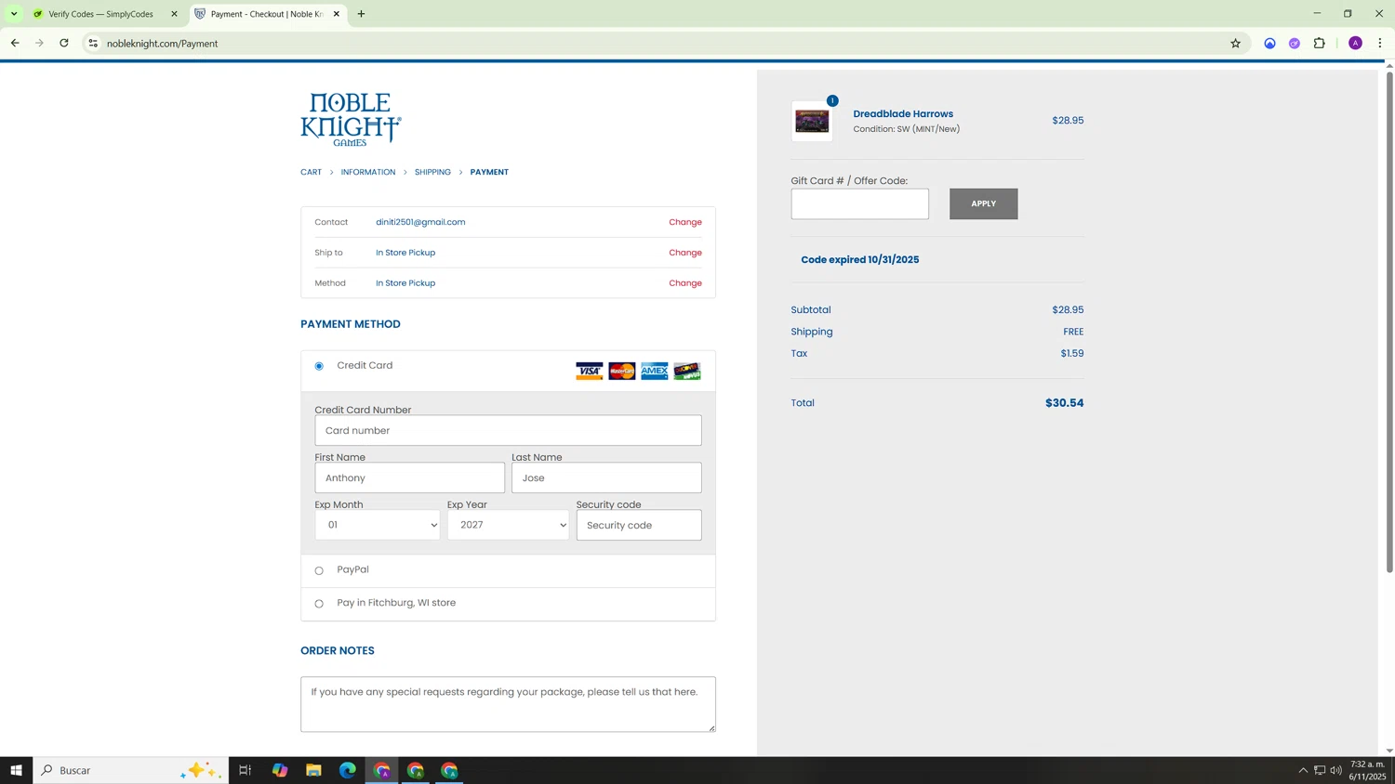Click the diniti2501@gmail.com email link
1395x784 pixels.
click(x=420, y=222)
